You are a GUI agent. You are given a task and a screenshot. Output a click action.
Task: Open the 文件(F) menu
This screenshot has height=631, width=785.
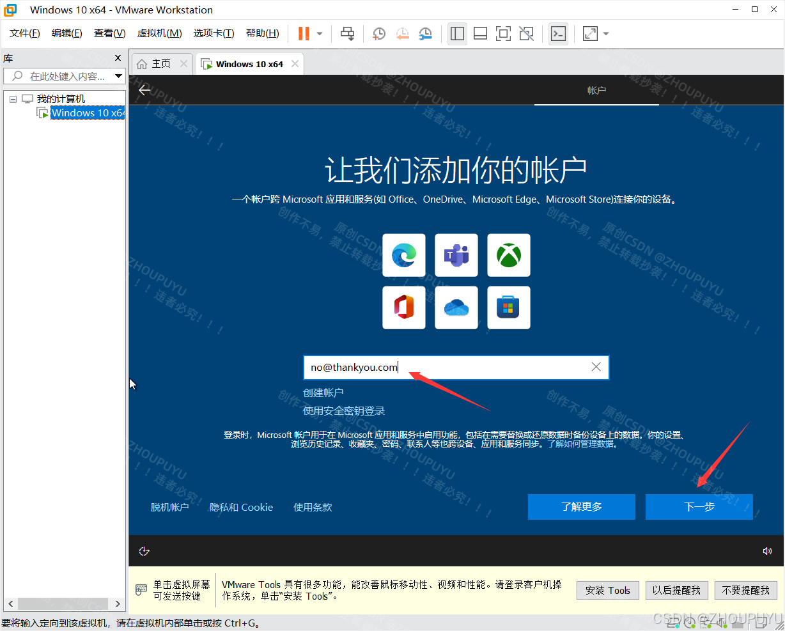25,33
